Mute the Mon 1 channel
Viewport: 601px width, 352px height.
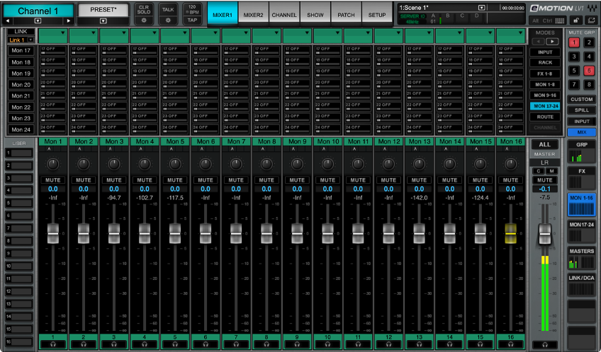coord(53,180)
